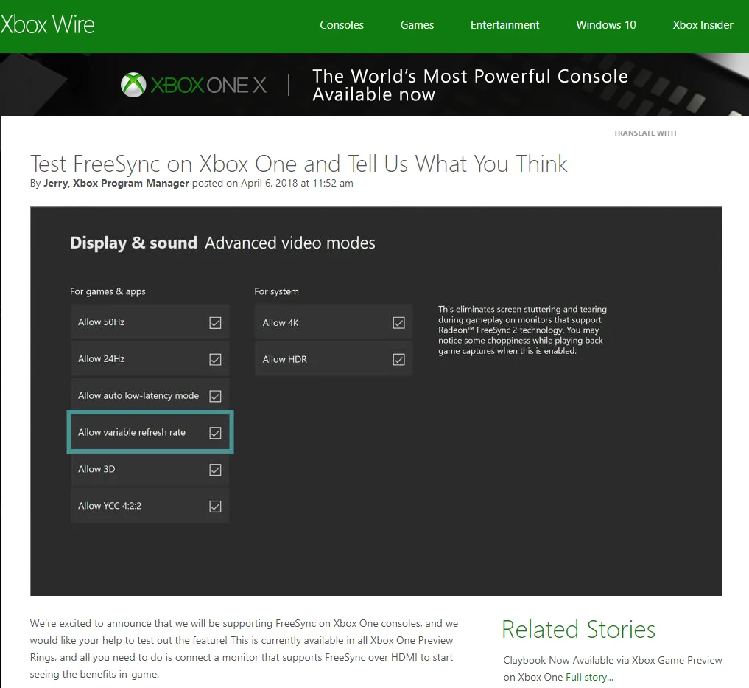
Task: Toggle the Allow 50Hz checkbox
Action: pos(216,323)
